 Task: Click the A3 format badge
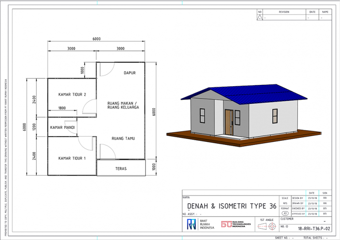[x=285, y=213]
